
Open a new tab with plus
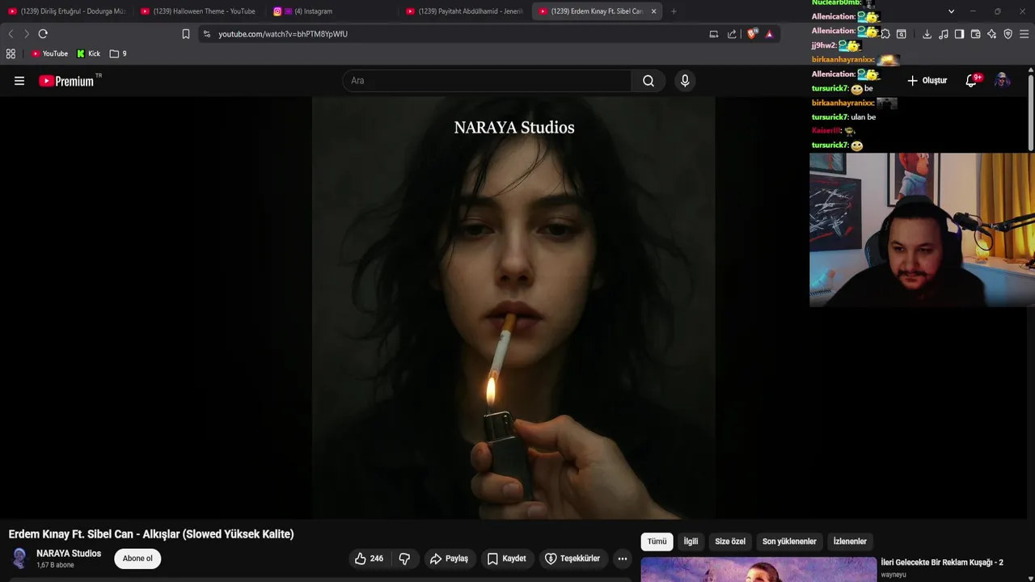(x=674, y=11)
